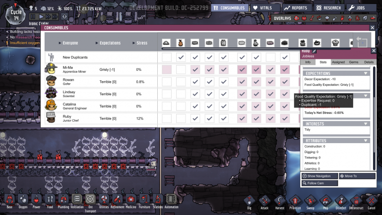This screenshot has height=215, width=382.
Task: Collapse the Interests section
Action: (x=366, y=124)
